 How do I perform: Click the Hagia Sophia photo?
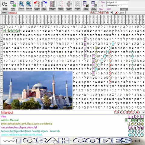click(38, 90)
